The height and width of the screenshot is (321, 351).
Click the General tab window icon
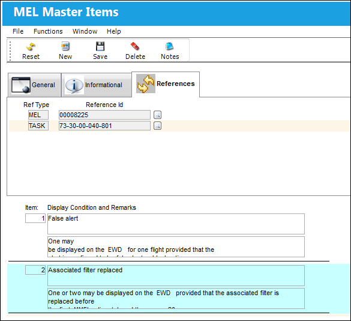(21, 85)
